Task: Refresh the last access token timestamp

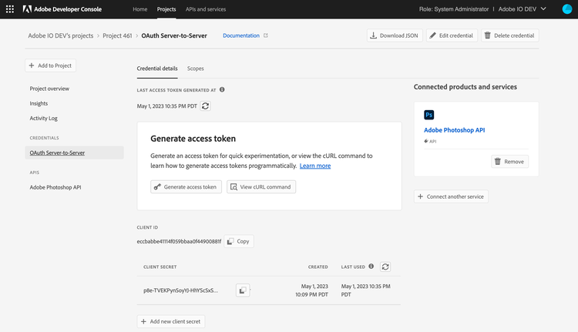Action: (x=205, y=106)
